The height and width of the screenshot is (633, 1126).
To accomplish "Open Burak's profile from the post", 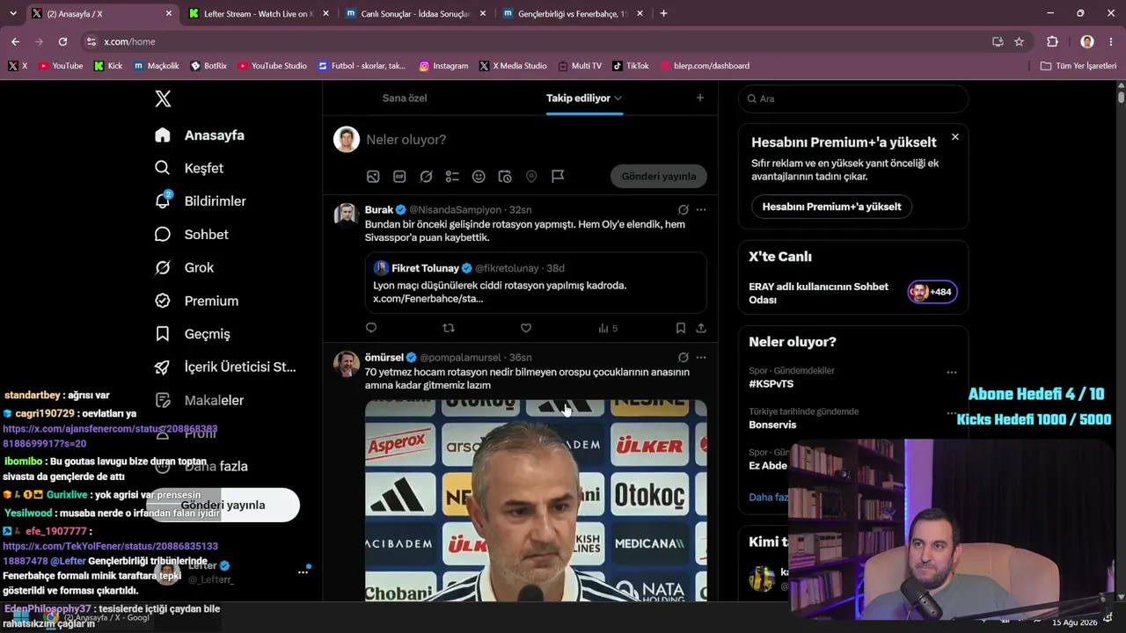I will point(379,210).
